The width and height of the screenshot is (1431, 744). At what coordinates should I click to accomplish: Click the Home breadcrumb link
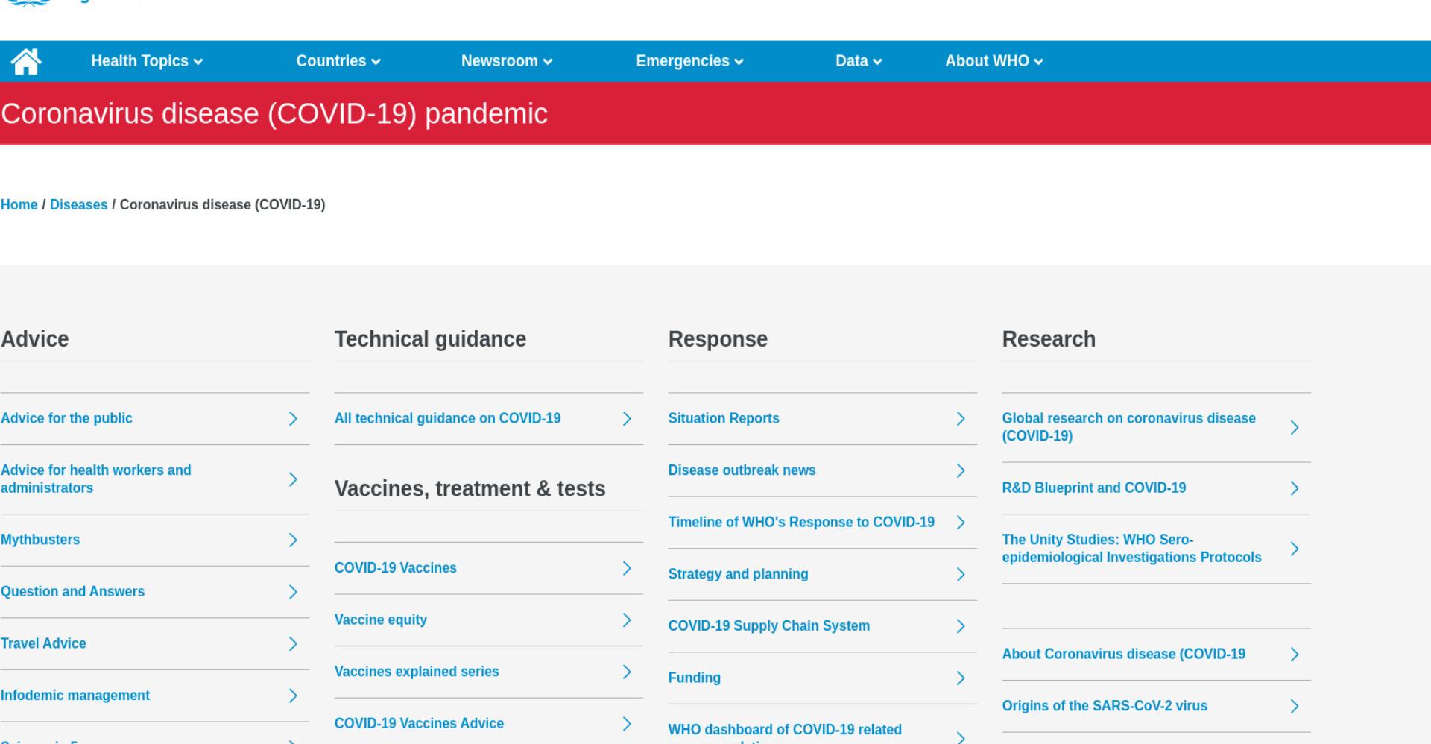click(19, 204)
